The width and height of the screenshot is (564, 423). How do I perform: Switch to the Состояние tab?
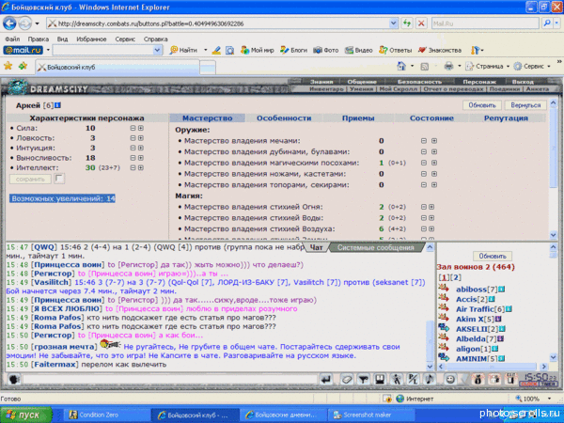pos(431,118)
